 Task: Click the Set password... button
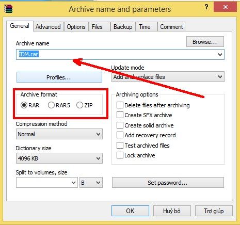pyautogui.click(x=168, y=183)
